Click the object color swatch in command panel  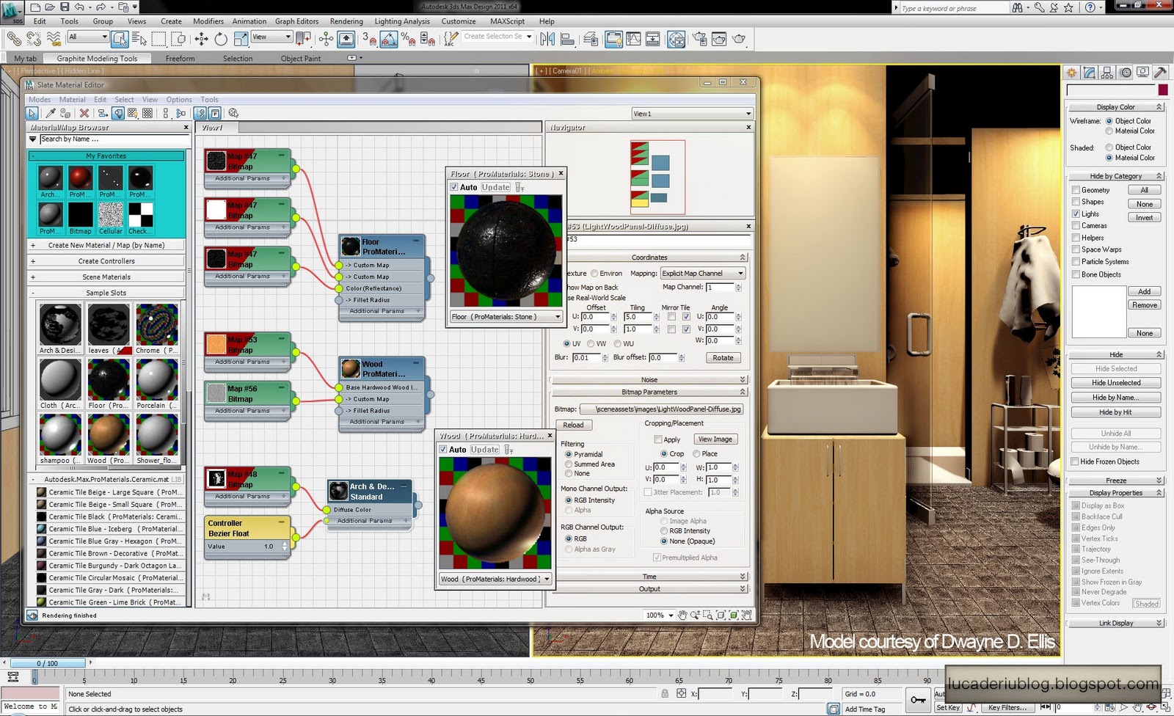pyautogui.click(x=1162, y=90)
